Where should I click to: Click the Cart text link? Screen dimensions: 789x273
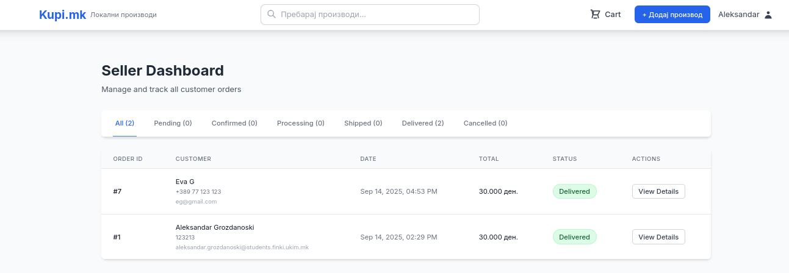tap(613, 15)
